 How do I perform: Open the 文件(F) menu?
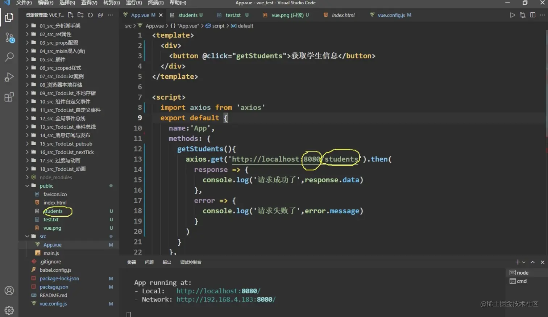point(24,3)
